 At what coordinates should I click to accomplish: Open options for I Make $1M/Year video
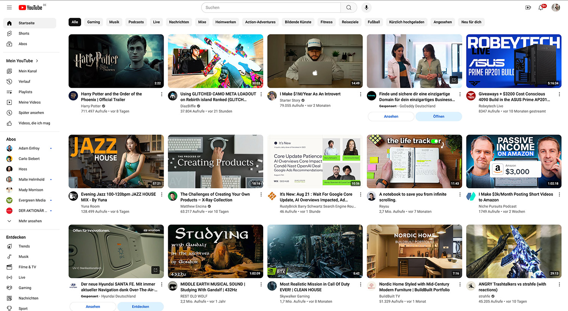point(360,94)
